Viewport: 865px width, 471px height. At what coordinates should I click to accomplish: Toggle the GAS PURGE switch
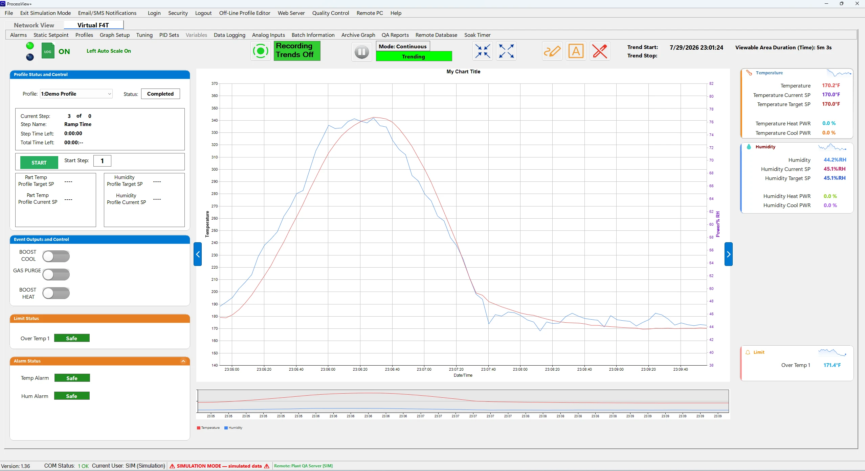click(56, 274)
